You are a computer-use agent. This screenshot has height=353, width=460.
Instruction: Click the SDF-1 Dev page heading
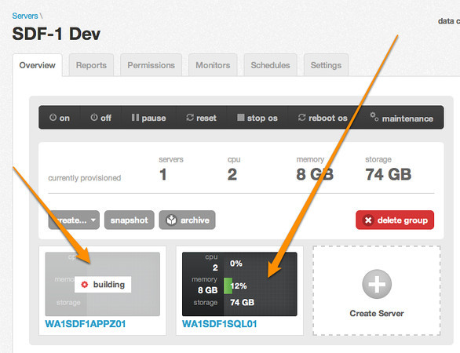[x=57, y=34]
